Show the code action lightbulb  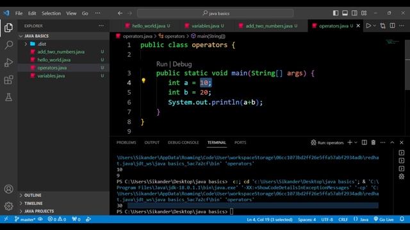click(143, 80)
